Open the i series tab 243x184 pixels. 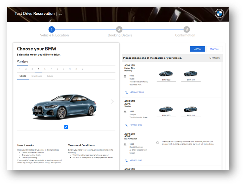coord(64,69)
